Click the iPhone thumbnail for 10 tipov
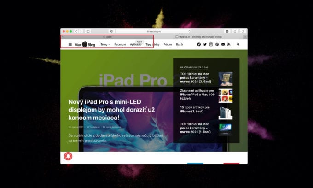Image resolution: width=313 pixels, height=188 pixels. (x=226, y=113)
